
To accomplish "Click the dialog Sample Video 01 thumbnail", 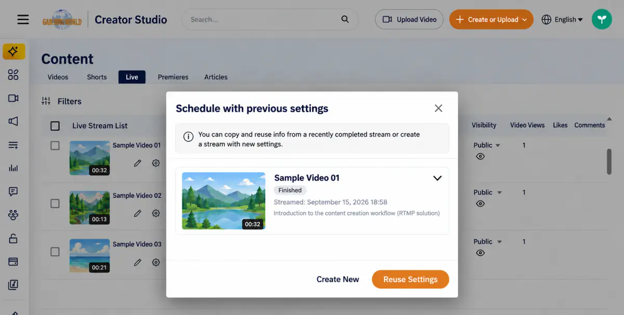I will (224, 201).
